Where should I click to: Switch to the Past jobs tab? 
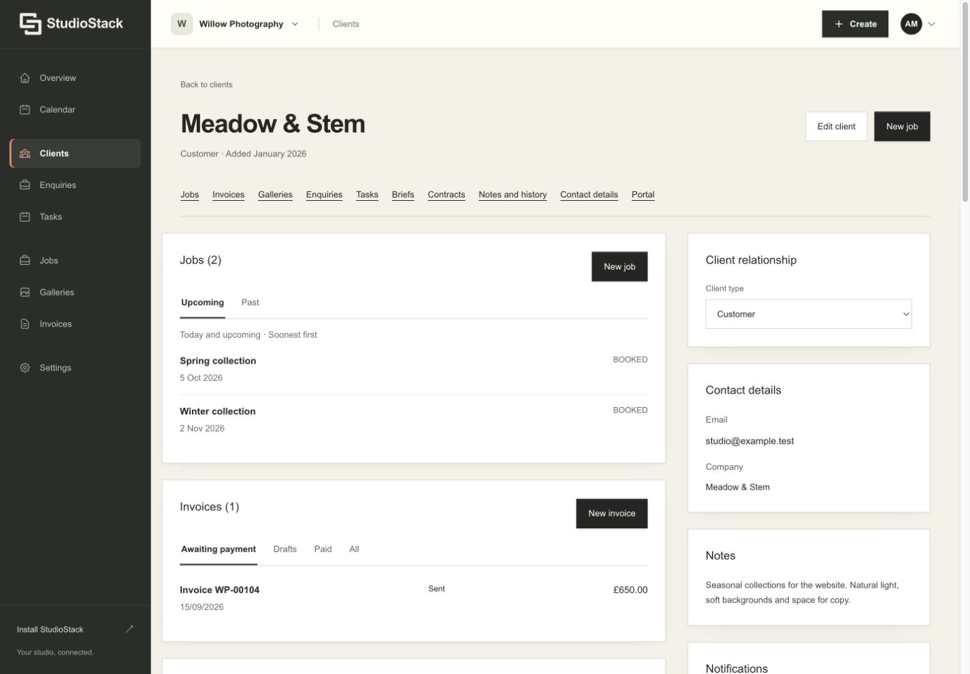(250, 302)
